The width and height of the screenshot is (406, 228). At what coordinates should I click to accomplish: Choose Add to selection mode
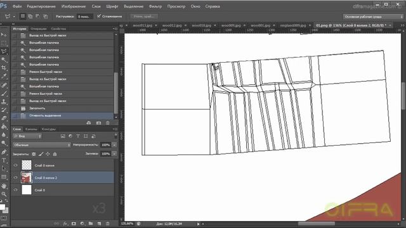[30, 16]
